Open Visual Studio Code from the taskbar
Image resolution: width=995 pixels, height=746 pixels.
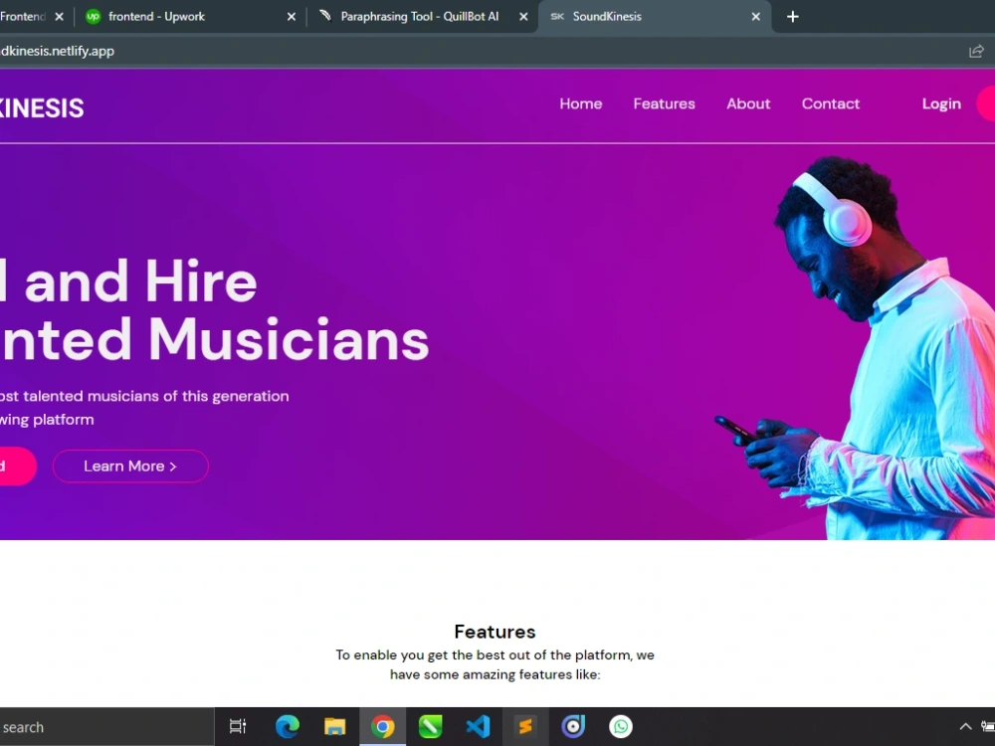pyautogui.click(x=478, y=726)
